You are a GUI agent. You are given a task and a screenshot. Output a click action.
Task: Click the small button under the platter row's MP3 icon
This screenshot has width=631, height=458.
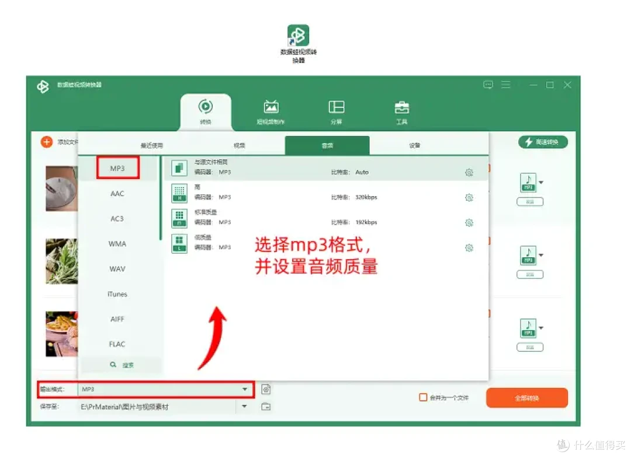pos(529,347)
